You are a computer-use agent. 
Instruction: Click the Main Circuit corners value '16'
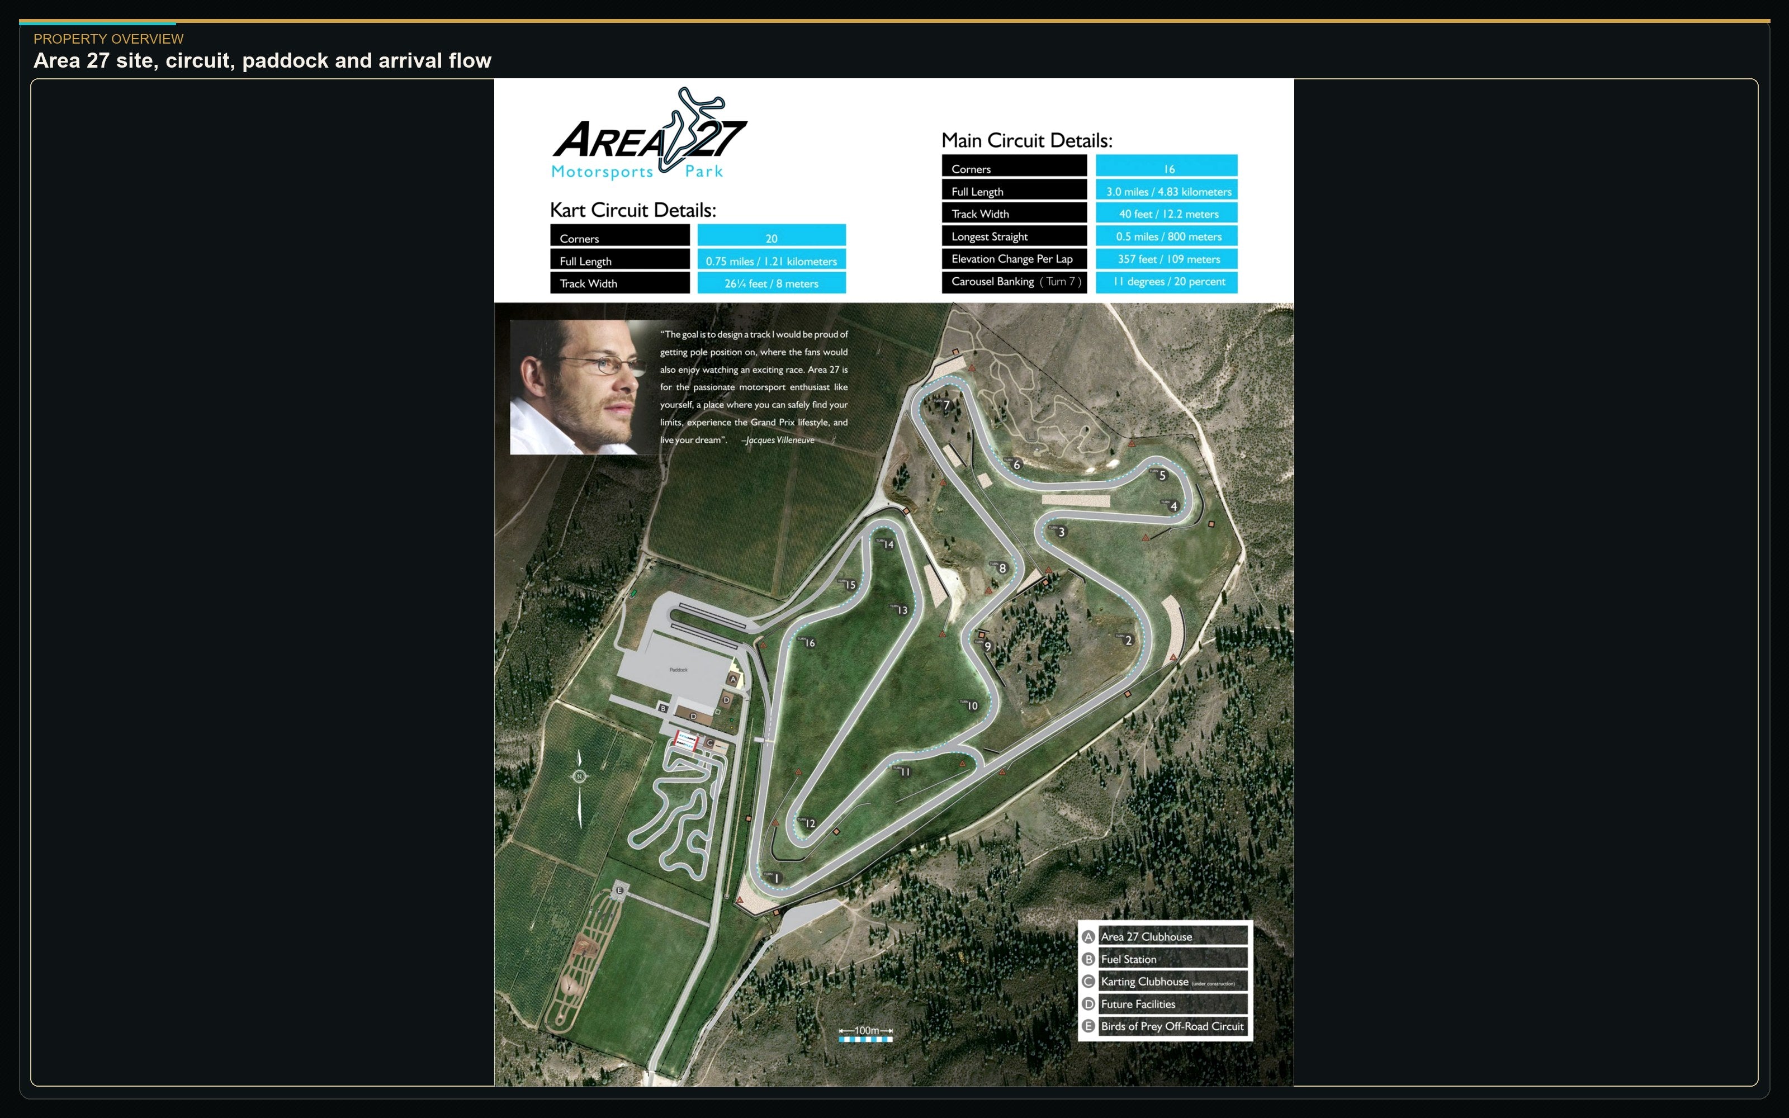(x=1169, y=169)
